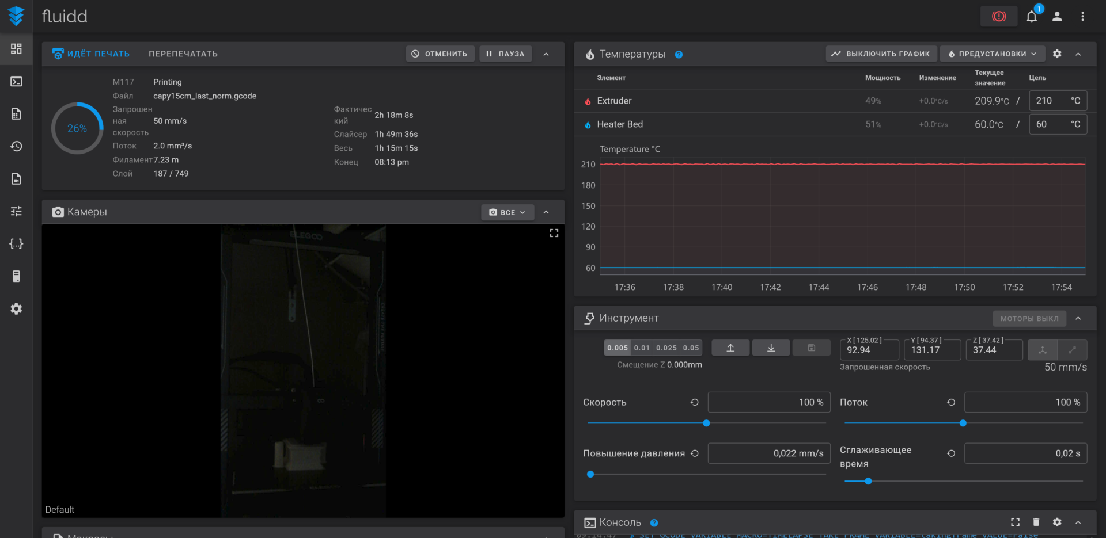Open Settings gear in the left sidebar

click(x=16, y=309)
